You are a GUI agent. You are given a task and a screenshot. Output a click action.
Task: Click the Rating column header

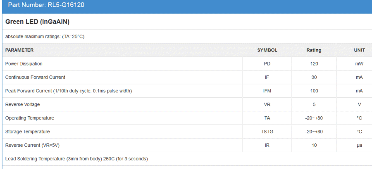(x=314, y=50)
